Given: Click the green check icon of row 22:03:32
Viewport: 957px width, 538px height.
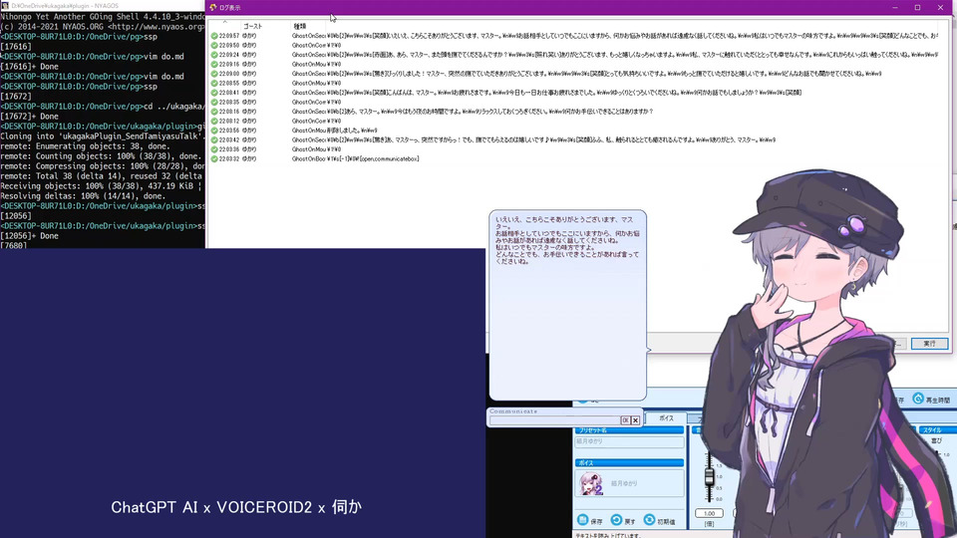Looking at the screenshot, I should click(214, 159).
